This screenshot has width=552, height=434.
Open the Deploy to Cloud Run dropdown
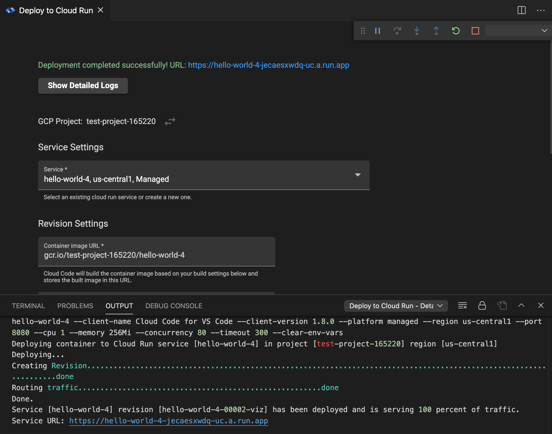click(x=396, y=305)
